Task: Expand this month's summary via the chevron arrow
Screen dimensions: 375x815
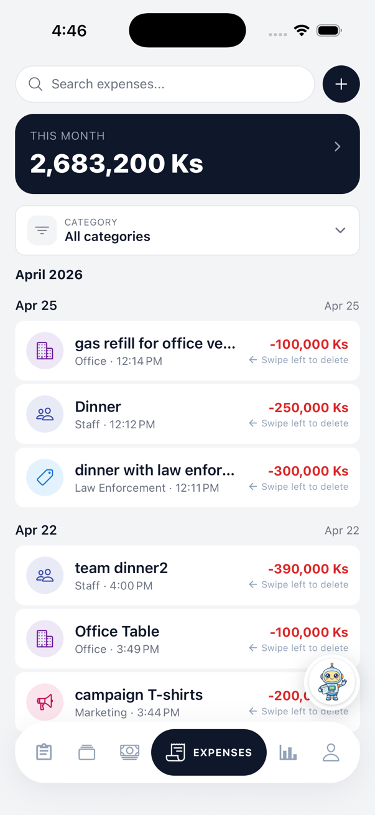Action: (337, 147)
